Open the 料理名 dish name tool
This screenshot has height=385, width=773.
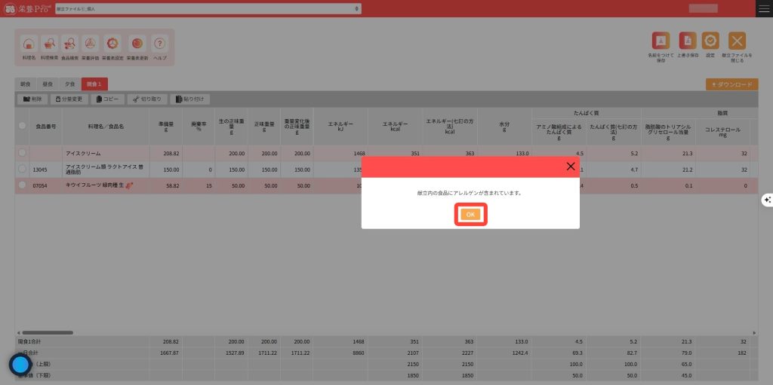[29, 45]
